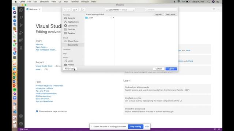Toggle Show welcome page on startup
Image resolution: width=234 pixels, height=131 pixels.
(37, 111)
